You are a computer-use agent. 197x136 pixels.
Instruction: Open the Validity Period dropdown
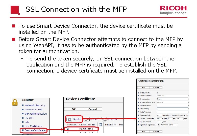tap(159, 122)
